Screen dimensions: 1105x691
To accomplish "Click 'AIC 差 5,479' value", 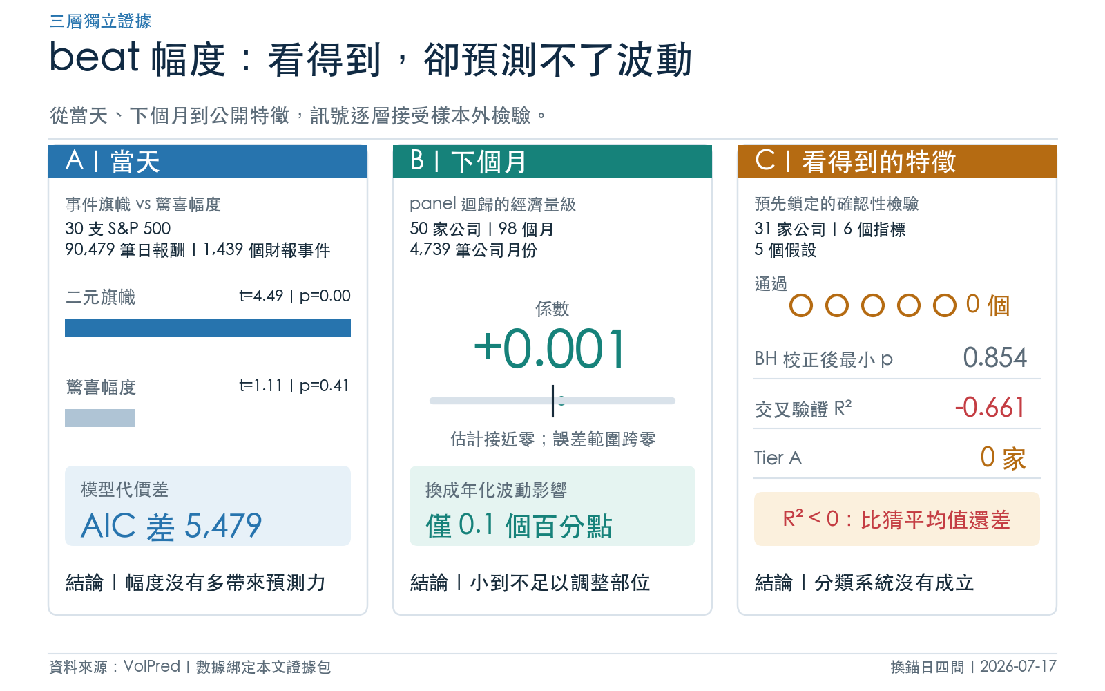I will pyautogui.click(x=172, y=526).
